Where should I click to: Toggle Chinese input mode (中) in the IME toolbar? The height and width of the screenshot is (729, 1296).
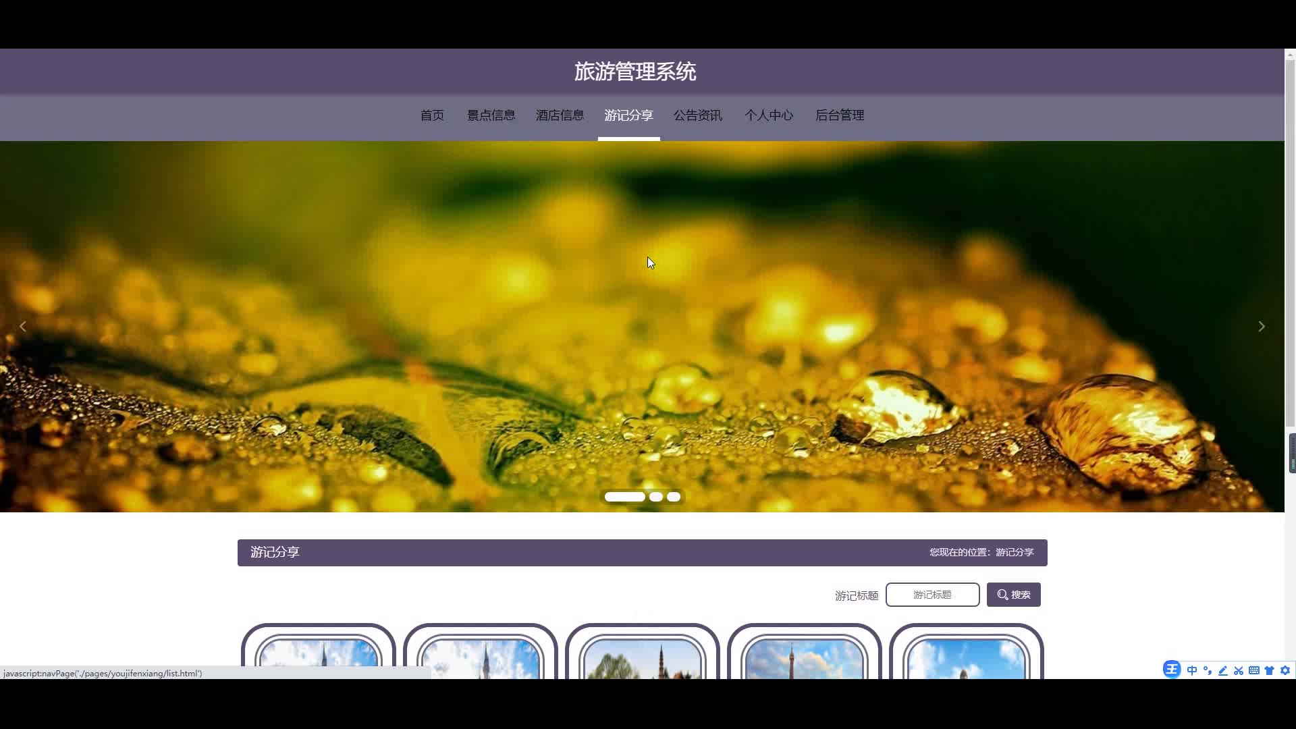tap(1192, 670)
